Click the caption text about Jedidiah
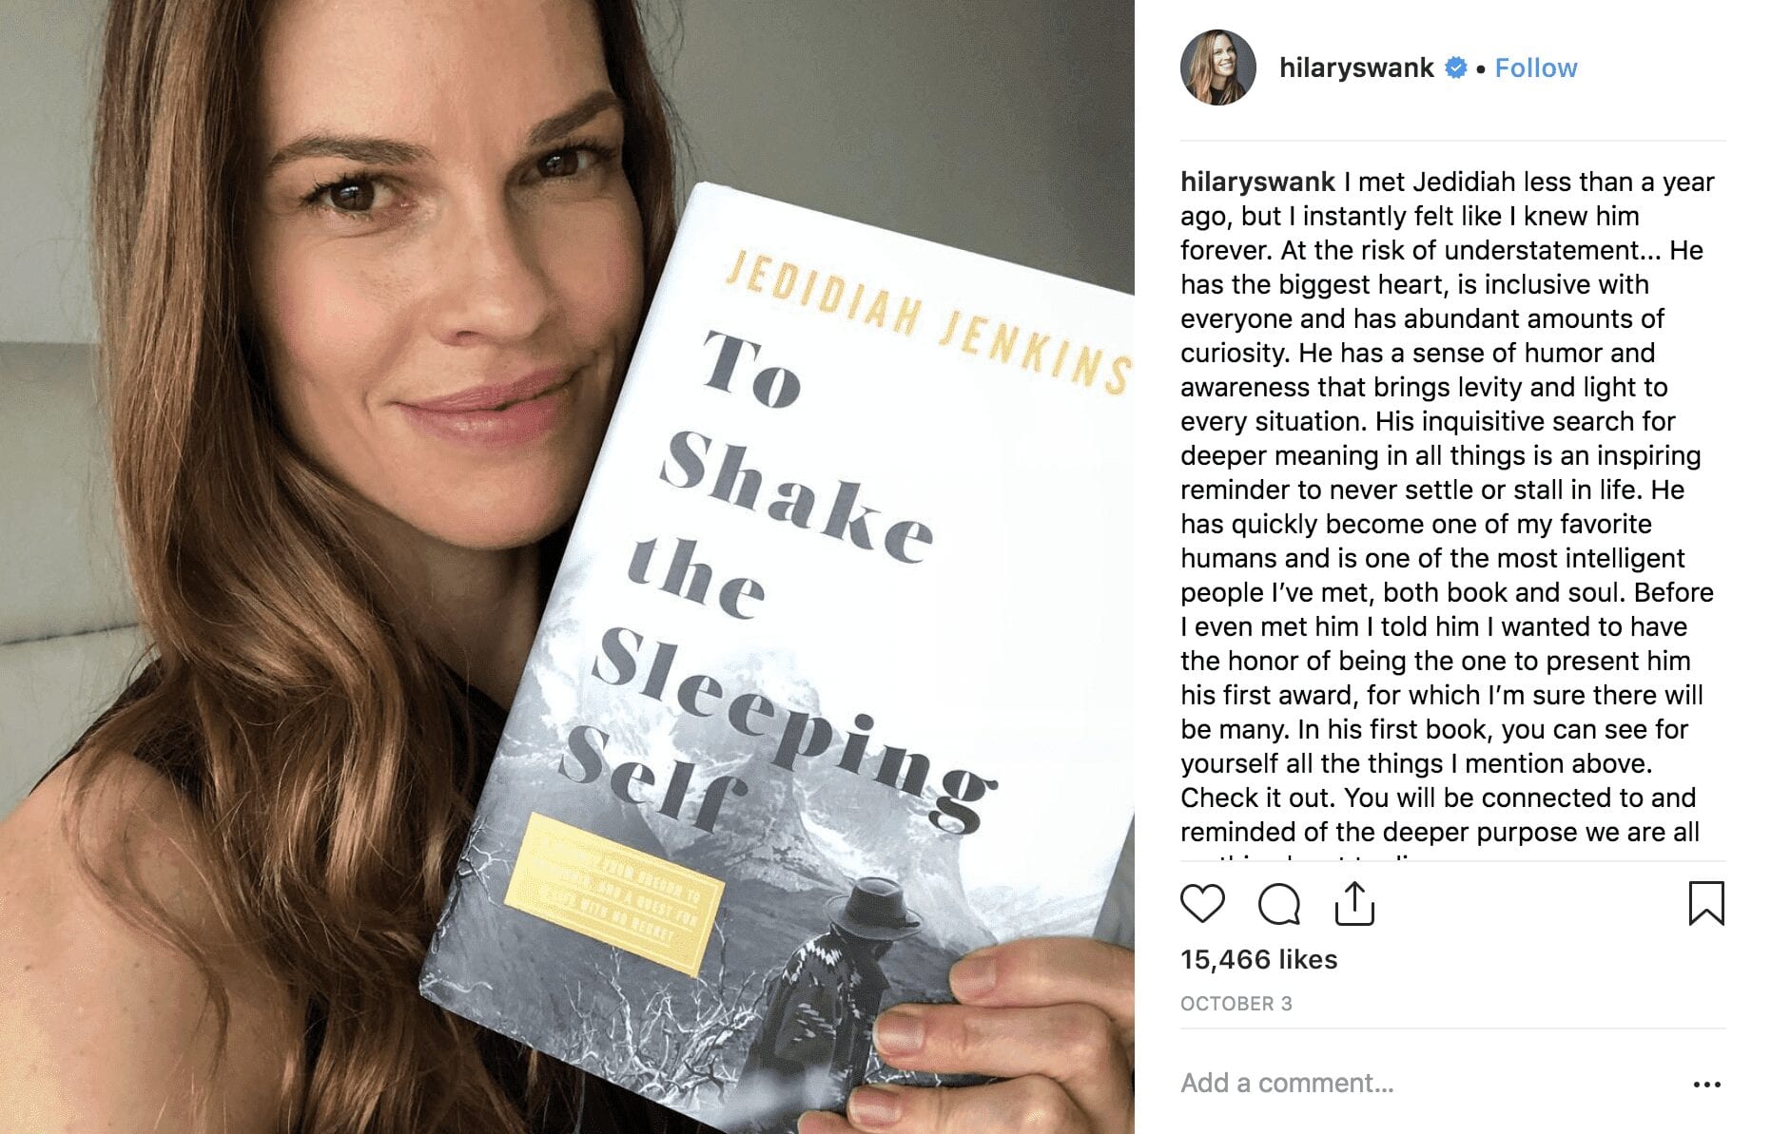This screenshot has height=1134, width=1771. 1447,507
